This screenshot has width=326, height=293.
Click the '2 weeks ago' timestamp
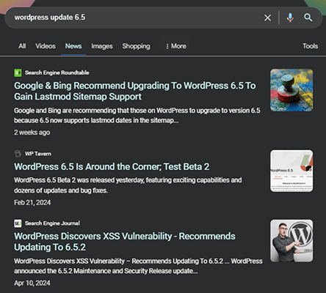[x=32, y=133]
